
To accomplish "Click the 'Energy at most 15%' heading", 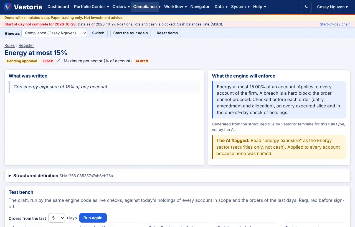I will tap(36, 53).
